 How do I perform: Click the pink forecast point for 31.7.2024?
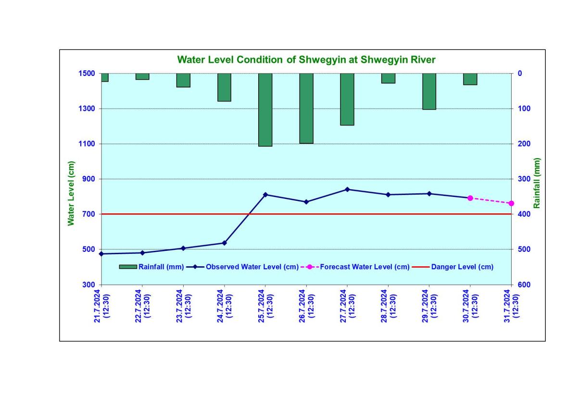(x=511, y=203)
